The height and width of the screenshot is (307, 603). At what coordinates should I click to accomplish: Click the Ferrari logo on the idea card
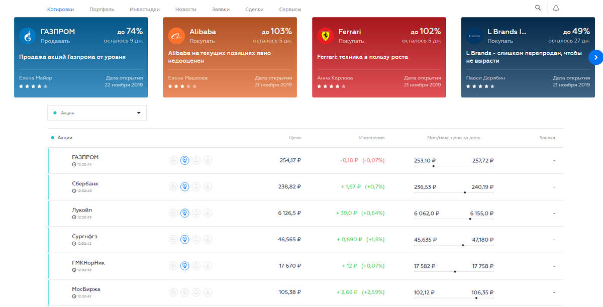[326, 36]
